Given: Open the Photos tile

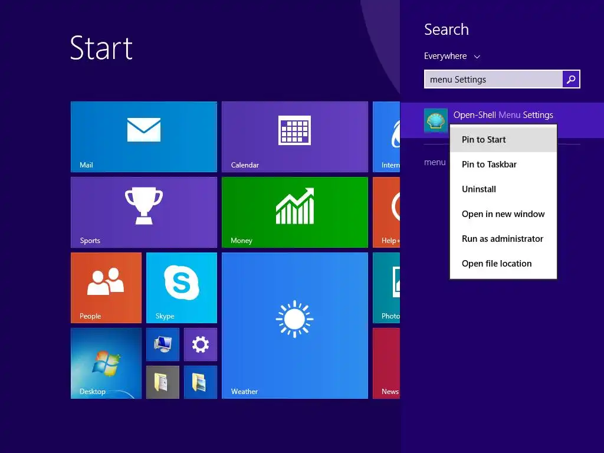Looking at the screenshot, I should 386,288.
